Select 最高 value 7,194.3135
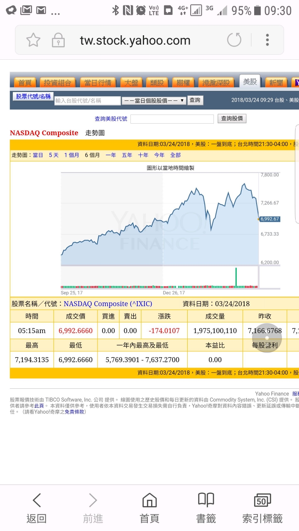299x531 pixels. tap(32, 360)
